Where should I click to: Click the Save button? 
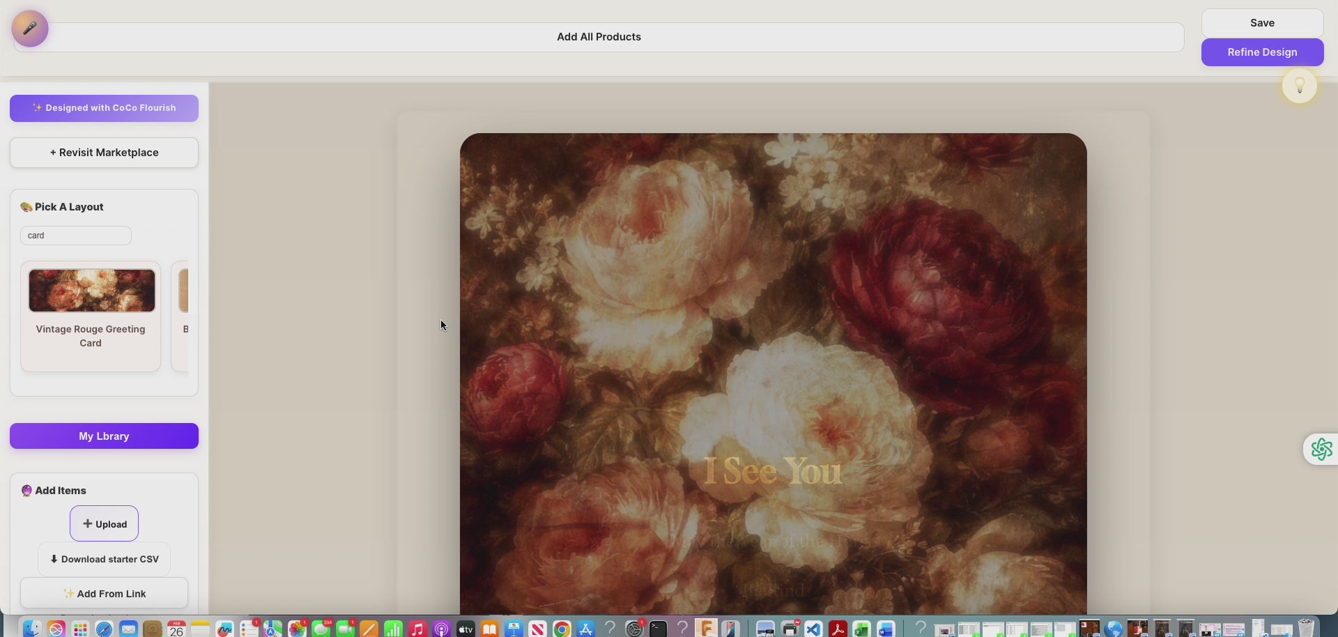pos(1262,23)
